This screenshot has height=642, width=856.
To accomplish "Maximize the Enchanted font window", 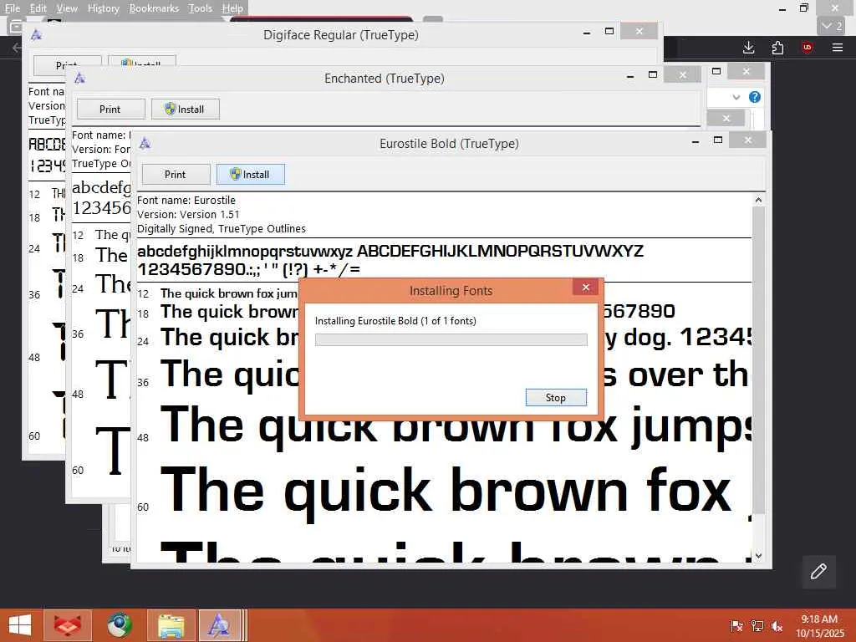I will click(653, 74).
